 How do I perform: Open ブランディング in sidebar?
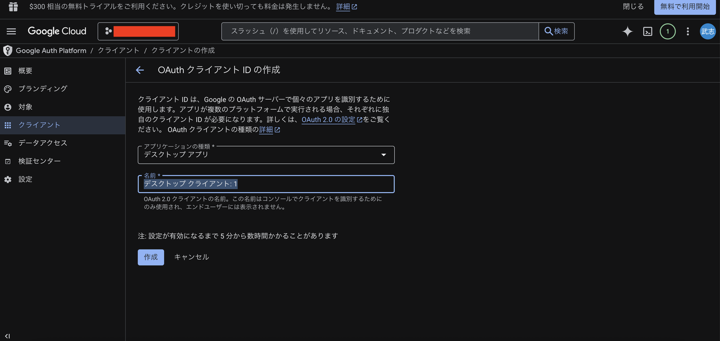pyautogui.click(x=62, y=89)
